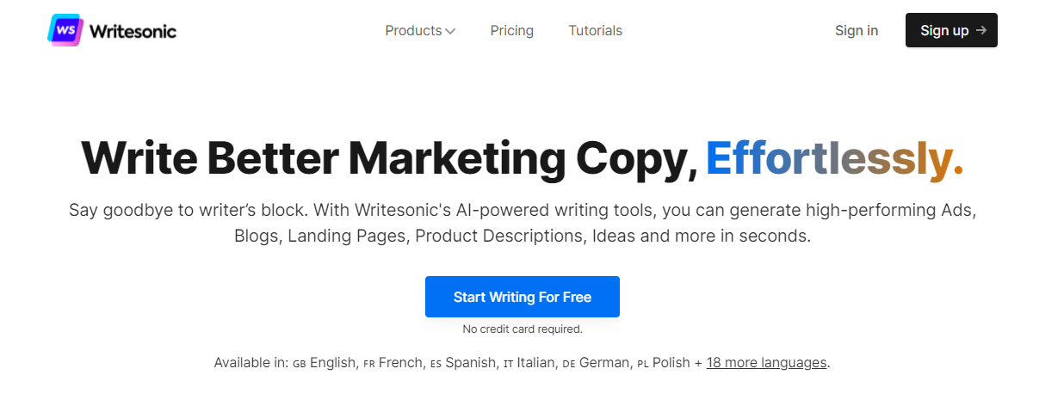Click the gradient-colored word Effortlessly
The height and width of the screenshot is (418, 1064).
[x=834, y=159]
